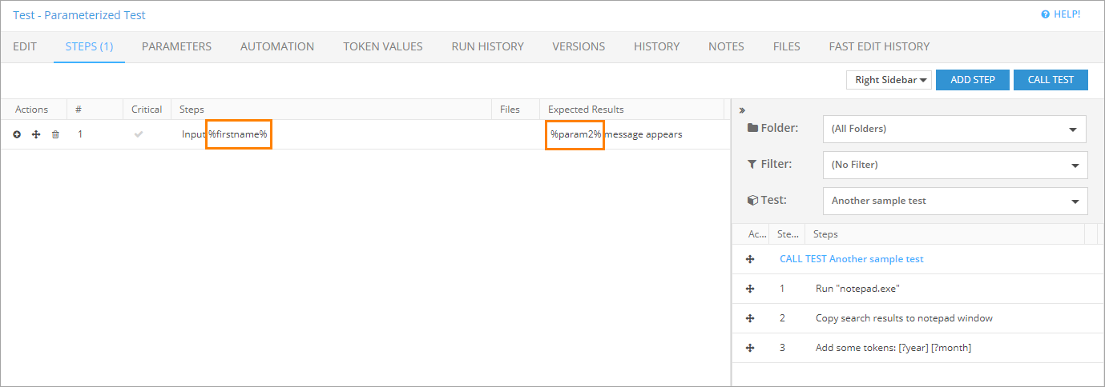Click the add step plus icon in row 1
1105x387 pixels.
coord(17,134)
